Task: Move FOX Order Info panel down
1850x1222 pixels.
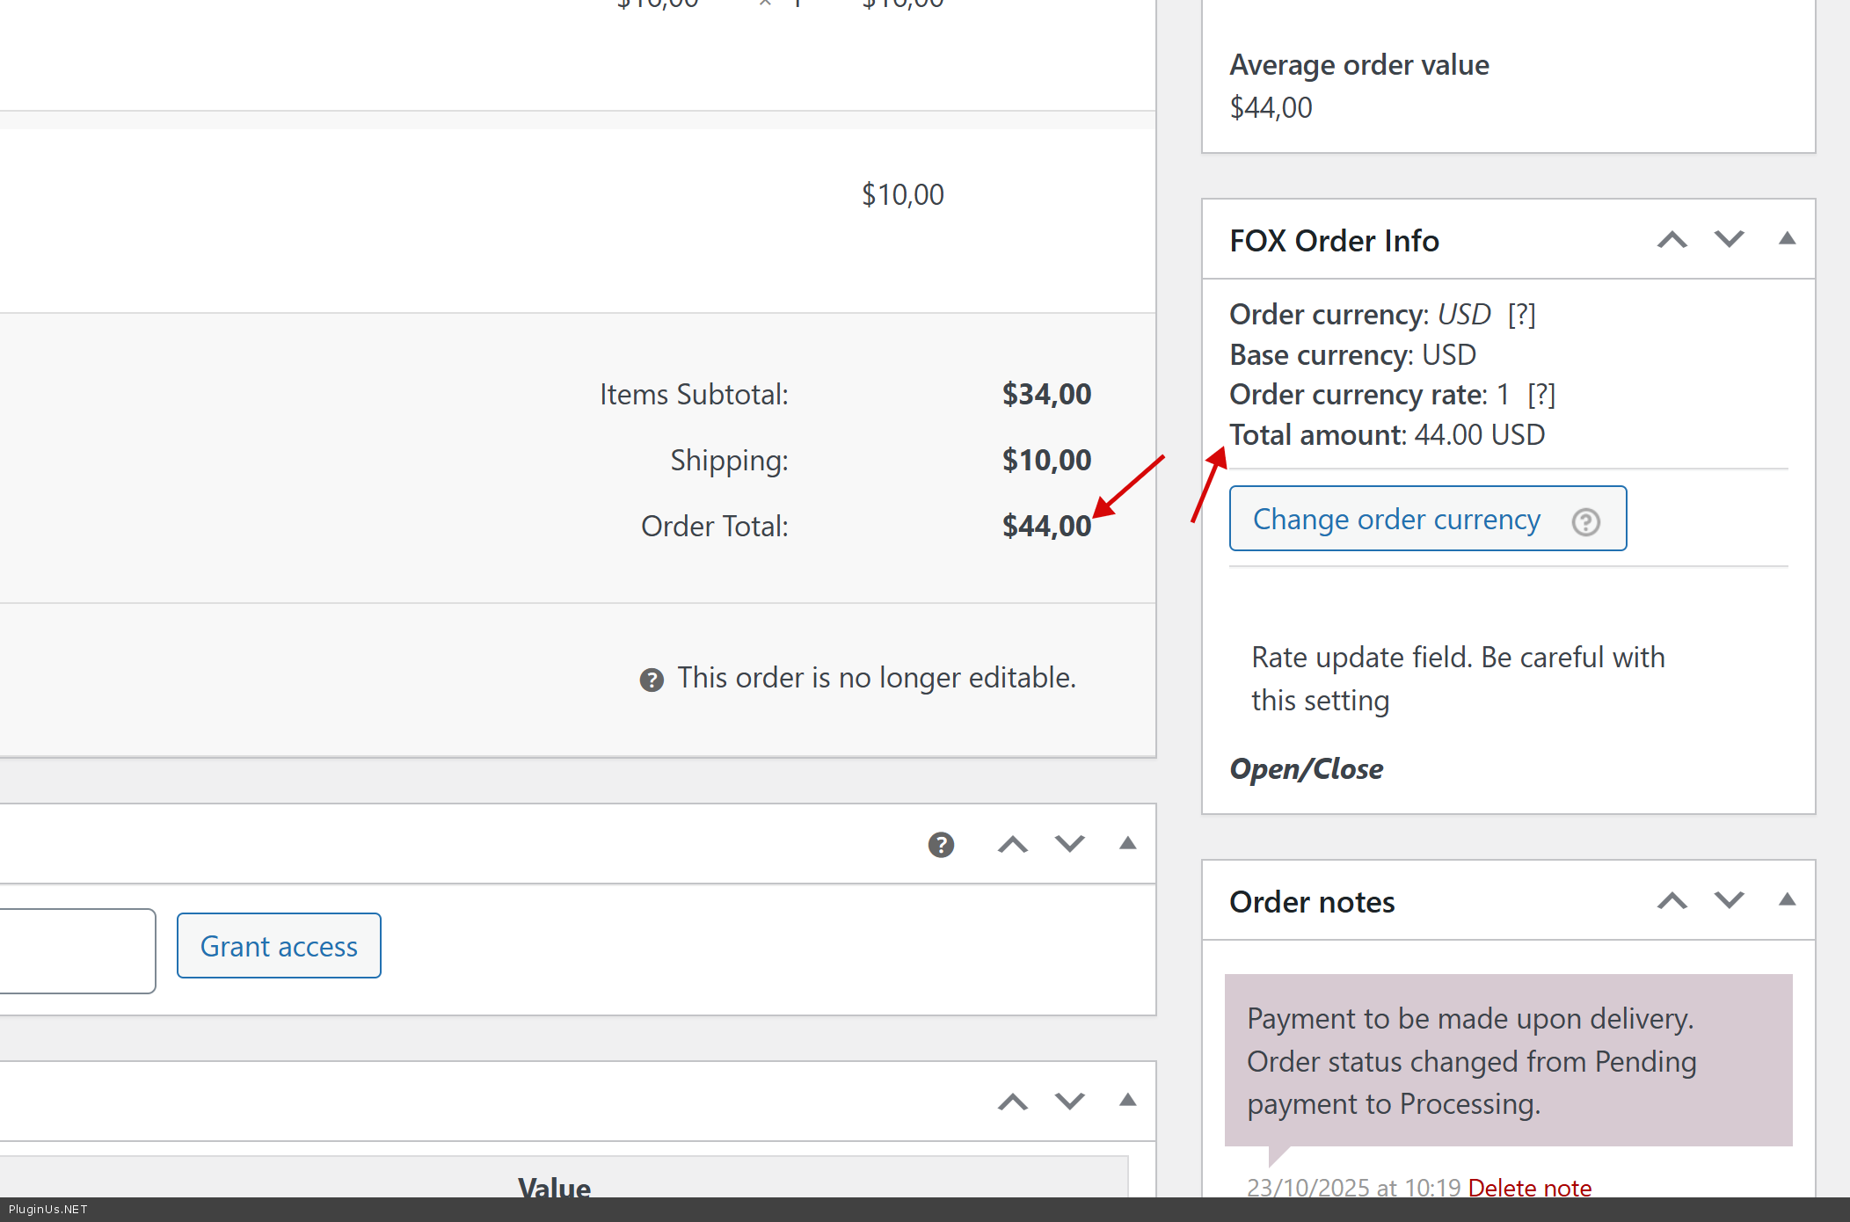Action: [1729, 240]
